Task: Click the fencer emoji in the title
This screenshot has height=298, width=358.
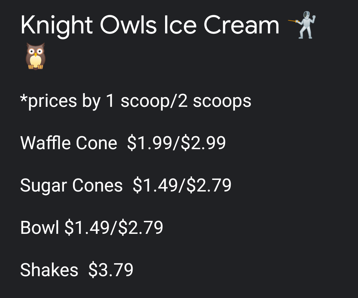Action: point(302,25)
